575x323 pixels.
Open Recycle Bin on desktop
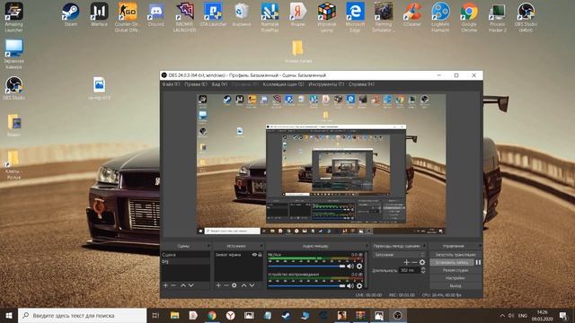coord(242,15)
